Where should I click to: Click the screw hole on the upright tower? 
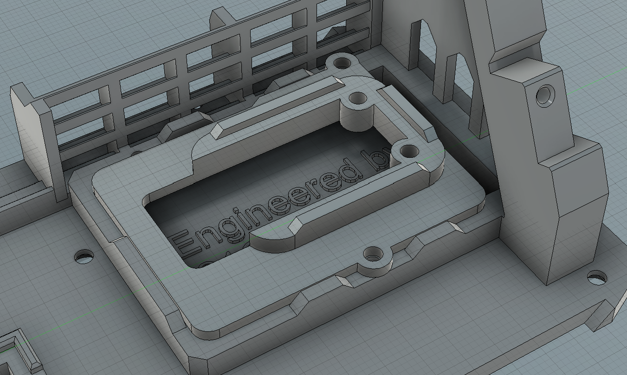pyautogui.click(x=545, y=96)
